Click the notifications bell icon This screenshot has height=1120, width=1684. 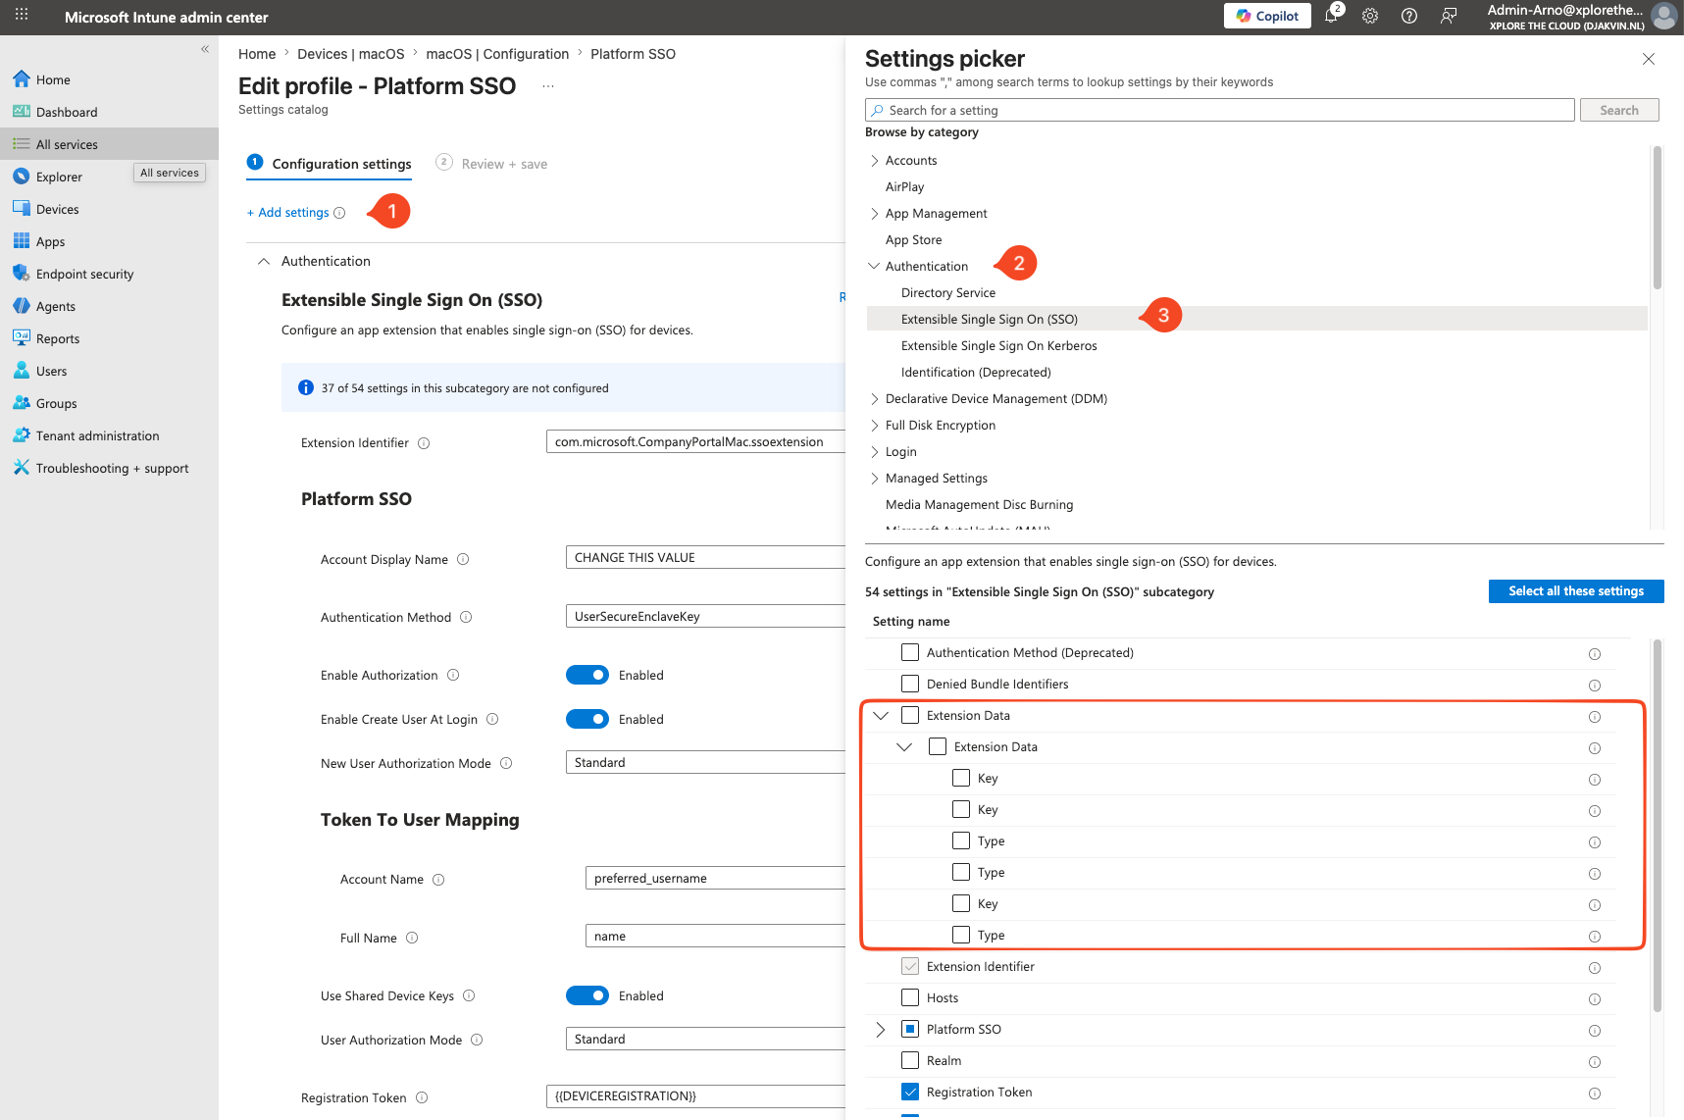[x=1331, y=17]
